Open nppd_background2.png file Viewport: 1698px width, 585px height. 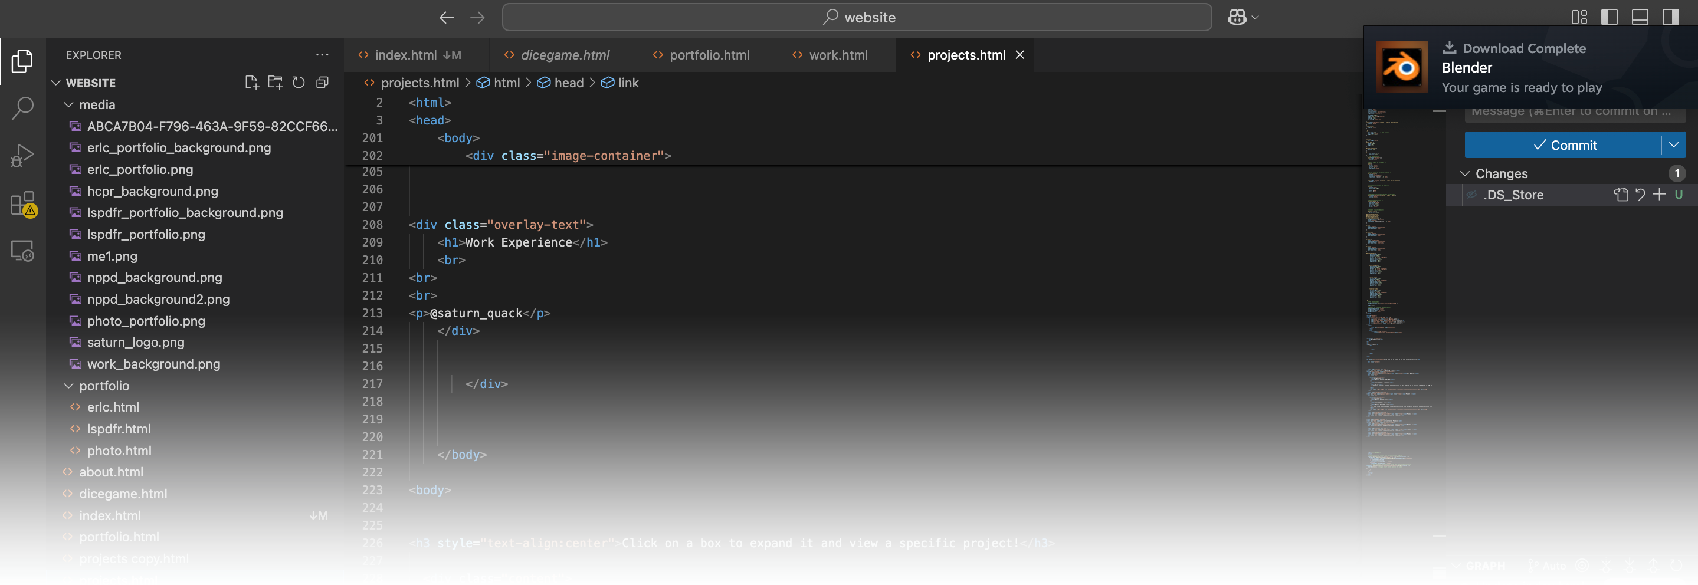pos(158,299)
